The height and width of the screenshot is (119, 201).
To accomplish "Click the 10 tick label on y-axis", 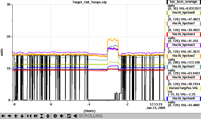I will click(x=9, y=68).
